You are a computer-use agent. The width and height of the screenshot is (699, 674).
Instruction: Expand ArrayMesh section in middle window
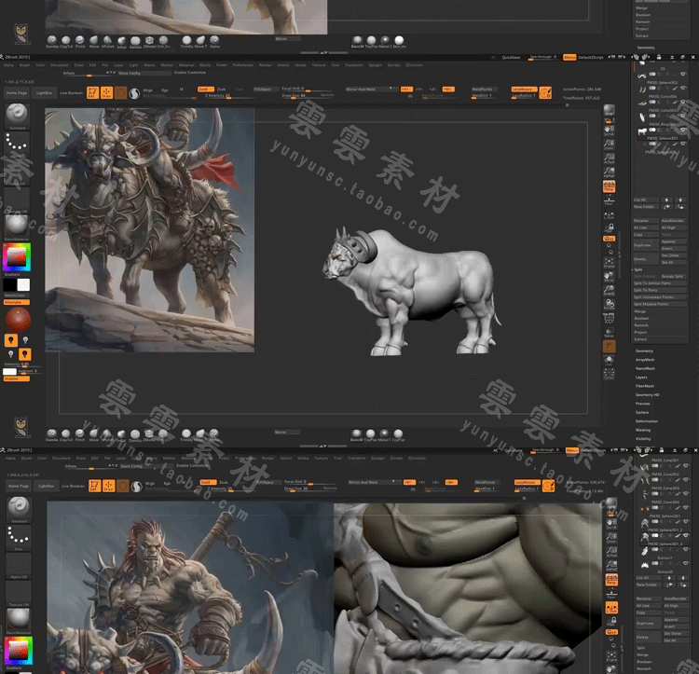645,360
